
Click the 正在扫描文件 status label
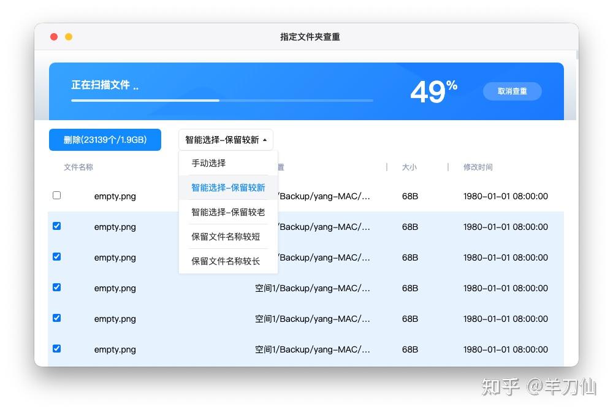tap(105, 85)
